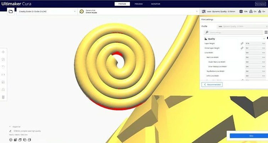Viewport: 268px width, 143px height.
Task: Collapse the Quality settings section
Action: pyautogui.click(x=264, y=39)
